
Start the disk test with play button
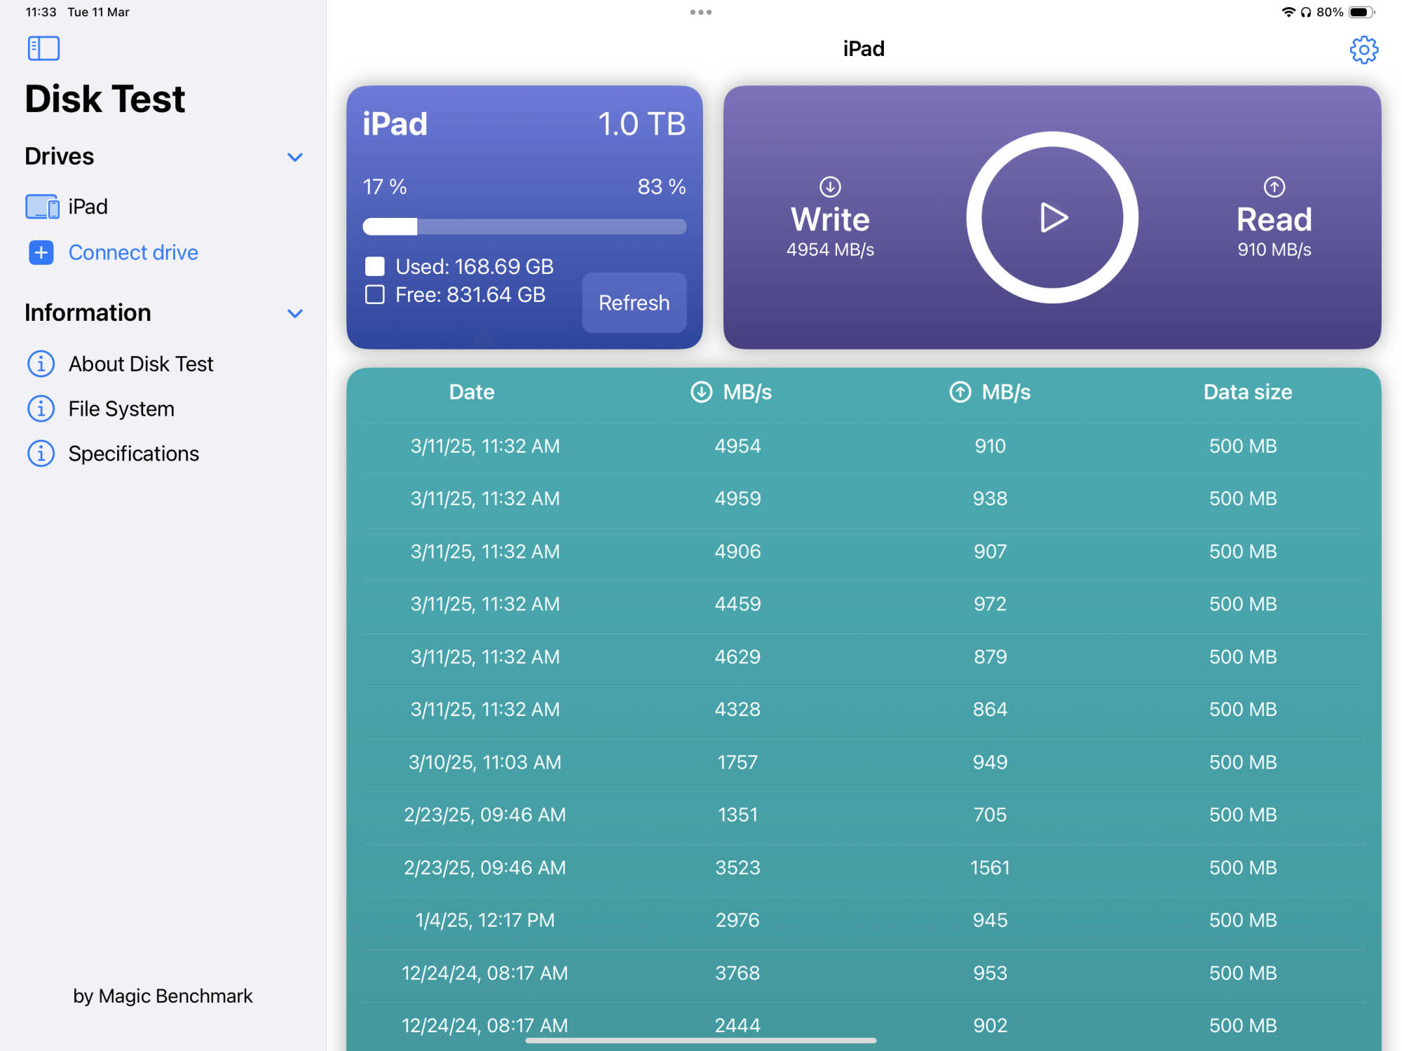(x=1051, y=217)
